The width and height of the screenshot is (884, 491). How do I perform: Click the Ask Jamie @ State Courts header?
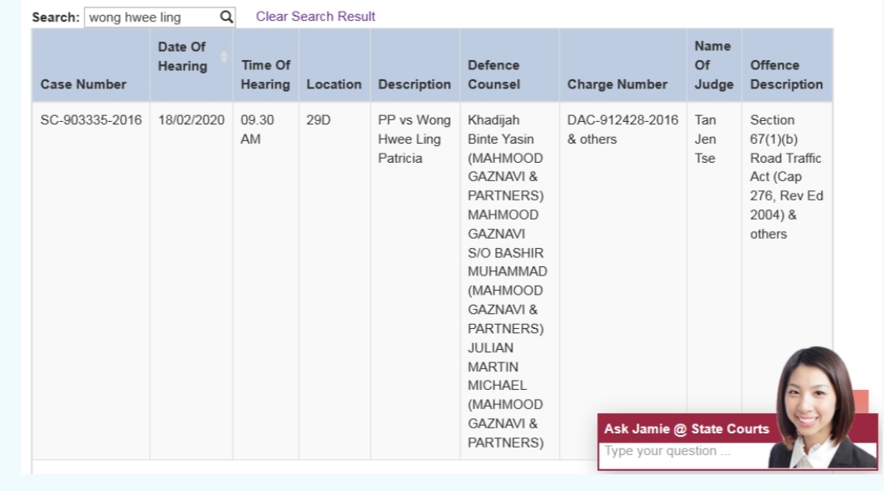686,428
